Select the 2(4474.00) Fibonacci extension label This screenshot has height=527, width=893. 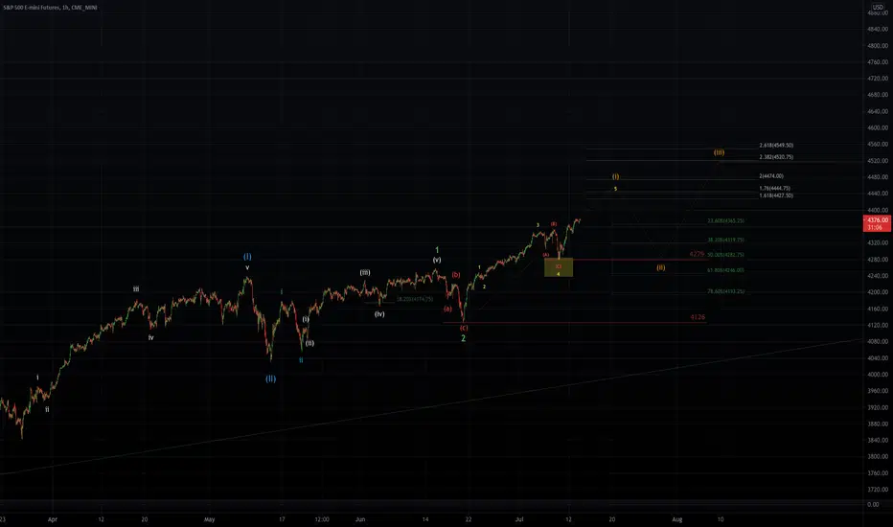(771, 176)
